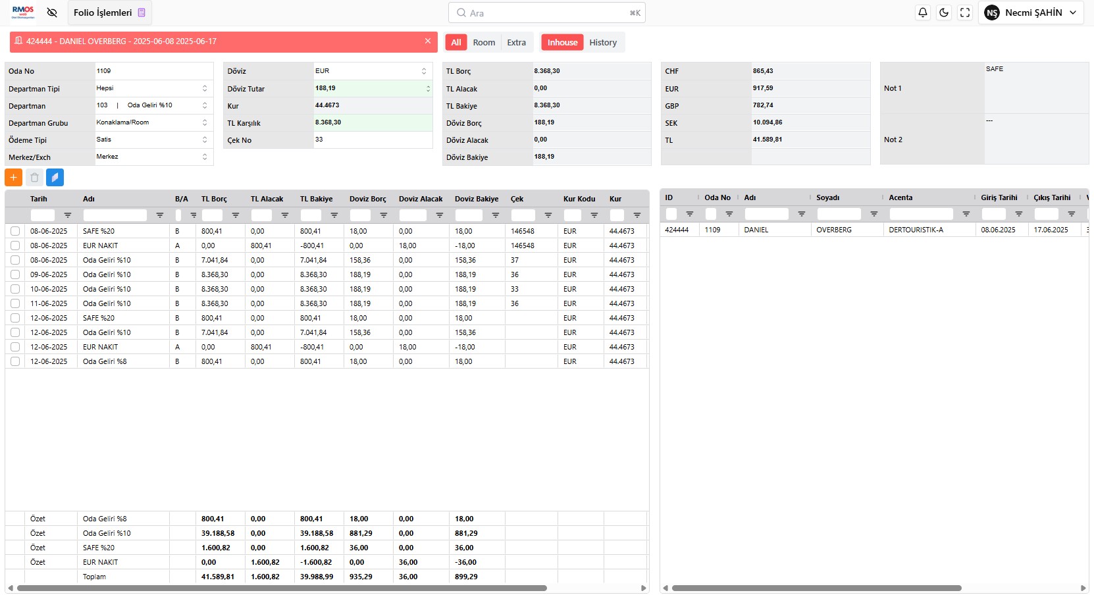This screenshot has width=1094, height=597.
Task: Enter fullscreen mode
Action: tap(965, 13)
